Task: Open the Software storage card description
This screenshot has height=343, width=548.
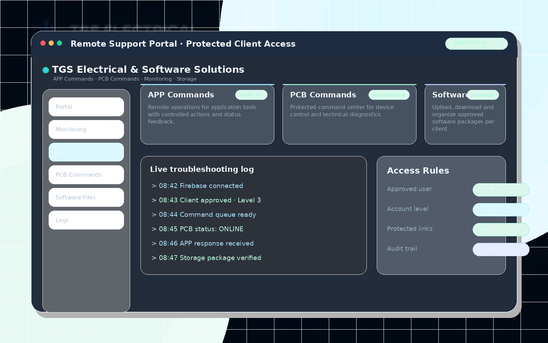Action: coord(464,118)
